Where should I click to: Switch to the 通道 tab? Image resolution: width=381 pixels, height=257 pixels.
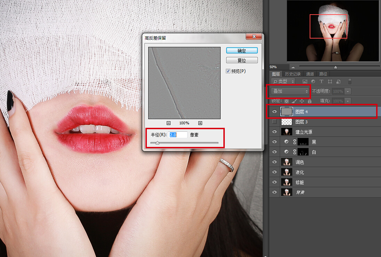pyautogui.click(x=310, y=74)
